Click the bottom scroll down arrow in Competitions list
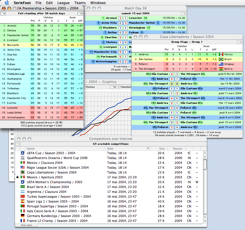Viewport: 245px width, 230px height. point(205,221)
